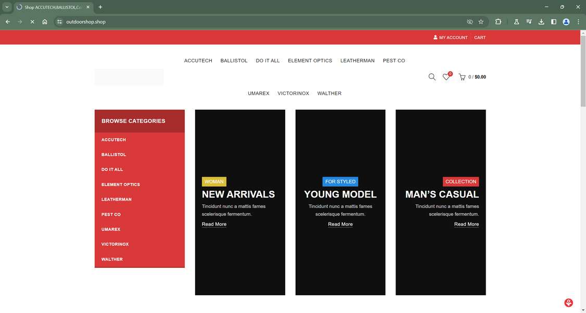Image resolution: width=586 pixels, height=313 pixels.
Task: Open the Chrome three-dot menu
Action: click(x=579, y=22)
